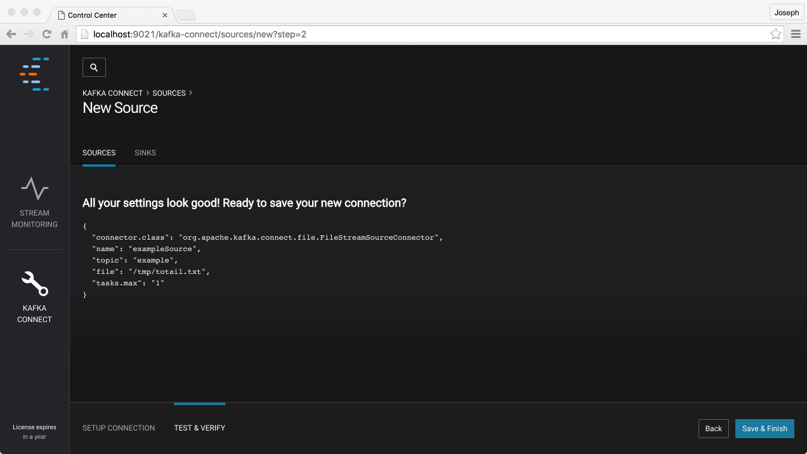Close the Control Center browser tab

coord(165,15)
